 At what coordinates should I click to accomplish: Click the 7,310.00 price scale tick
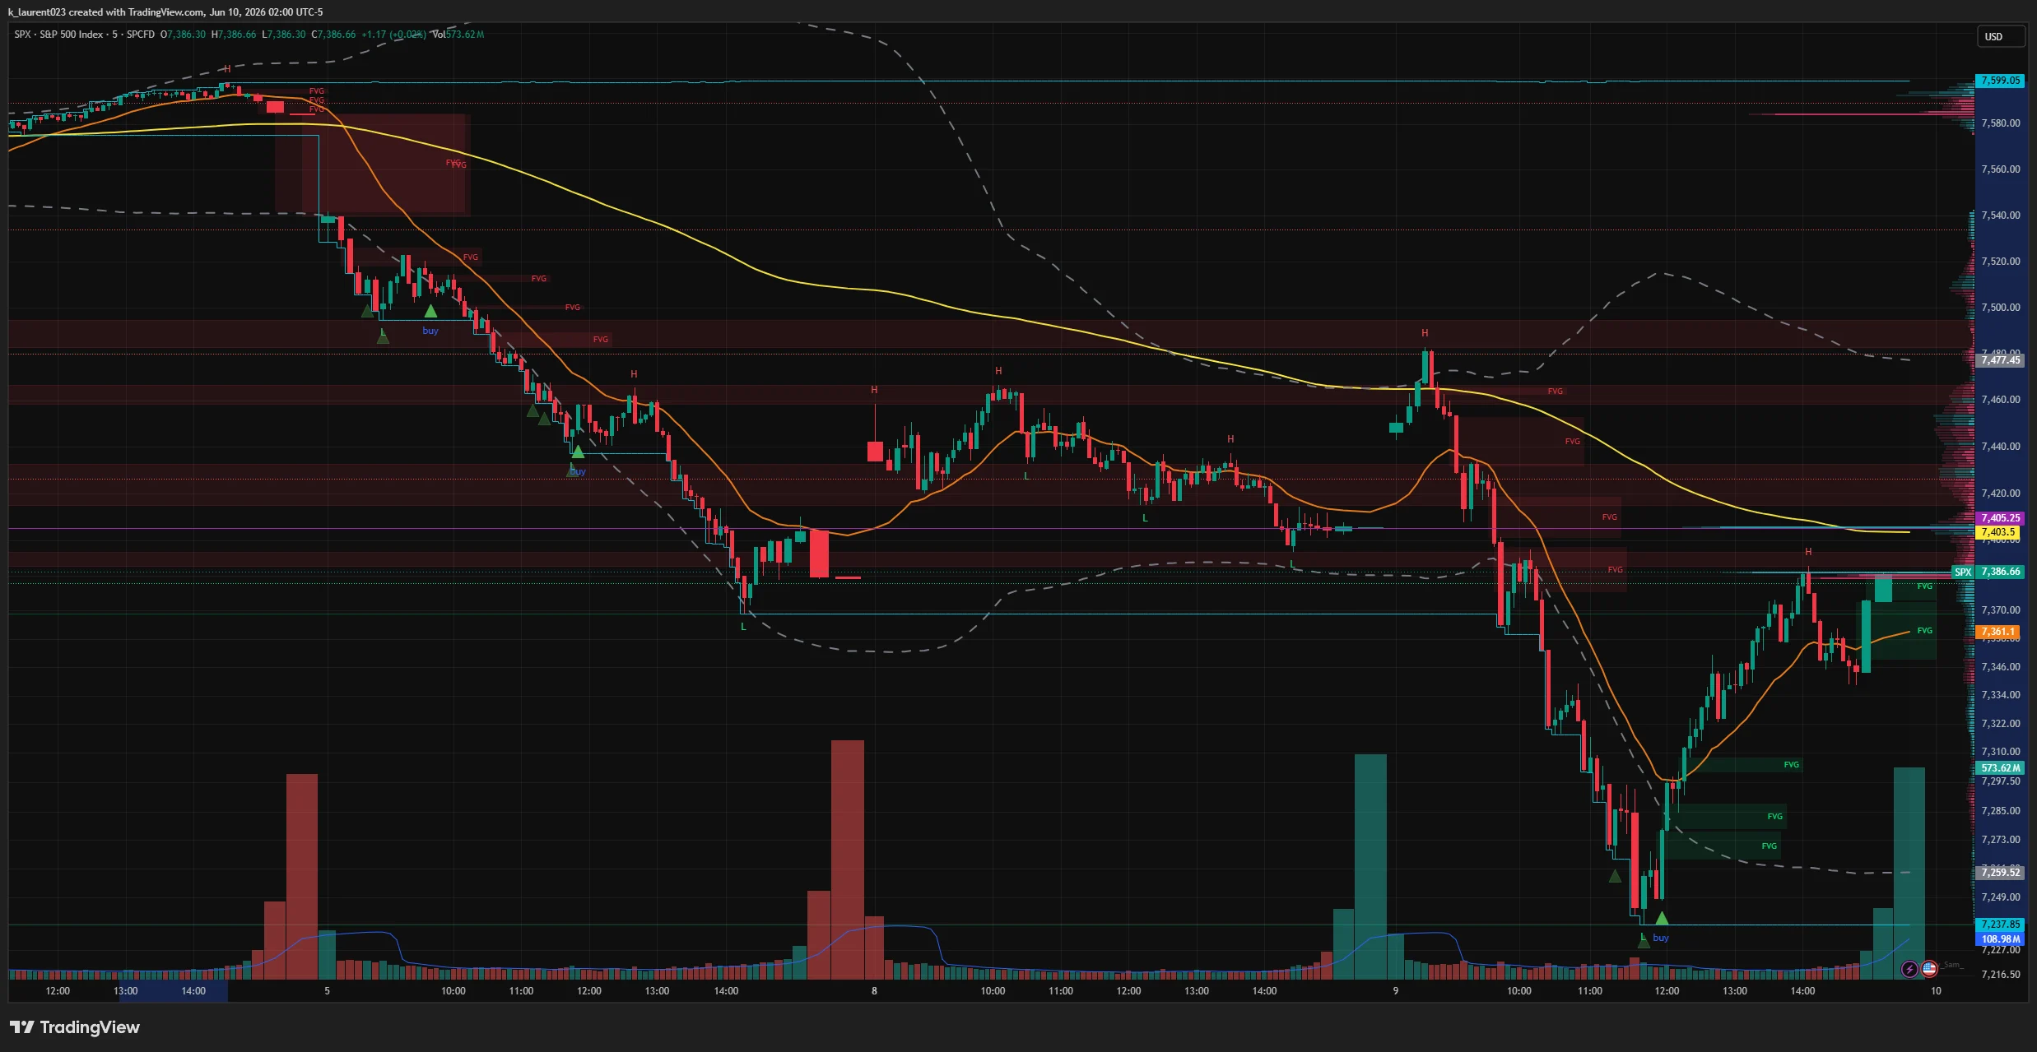[x=2000, y=752]
